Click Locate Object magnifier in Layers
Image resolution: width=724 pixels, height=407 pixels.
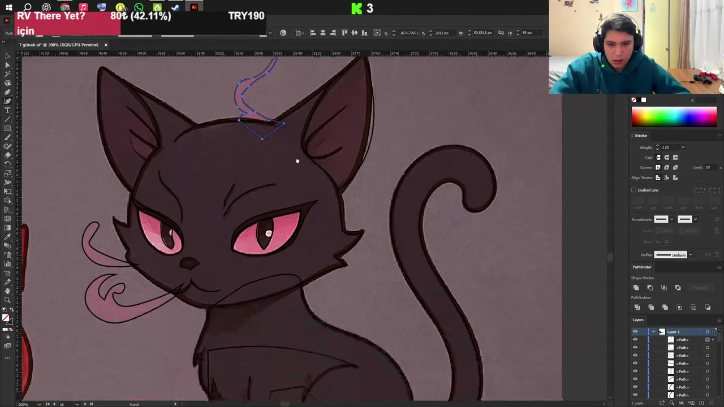coord(671,403)
